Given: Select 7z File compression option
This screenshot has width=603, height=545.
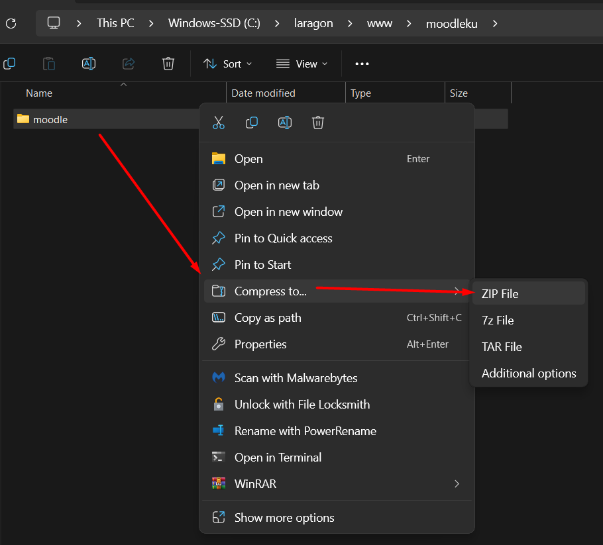Looking at the screenshot, I should [x=498, y=321].
